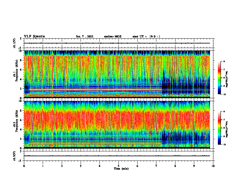This screenshot has height=186, width=240.
Task: Click the time axis tick label "9"
Action: (194, 166)
